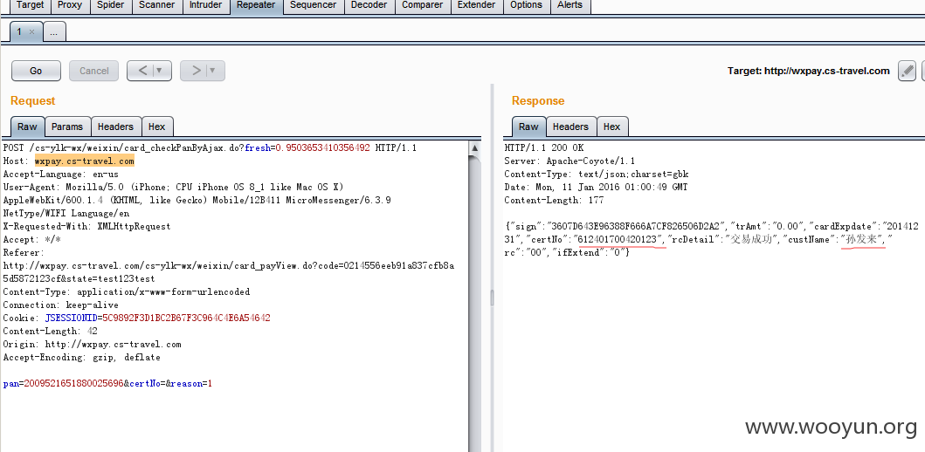
Task: Switch to the Request Params tab
Action: click(67, 127)
